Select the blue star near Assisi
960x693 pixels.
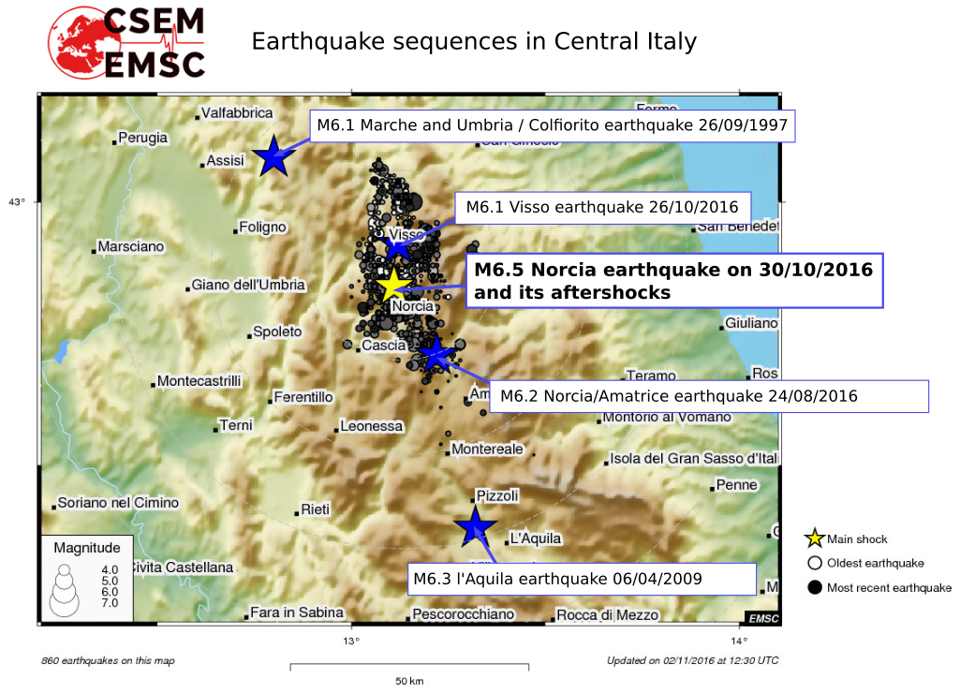click(273, 156)
